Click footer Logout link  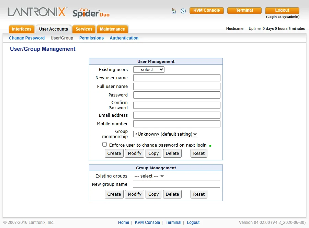[193, 223]
